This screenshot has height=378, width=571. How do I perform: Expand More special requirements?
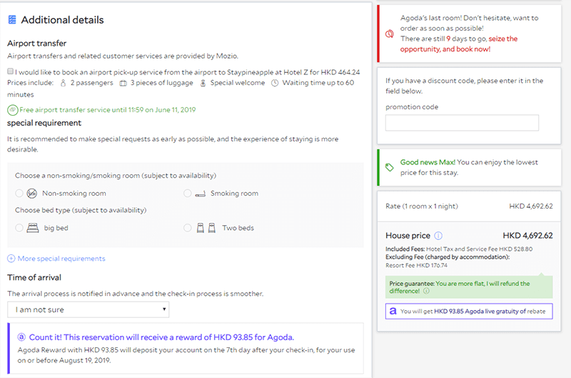click(x=61, y=259)
